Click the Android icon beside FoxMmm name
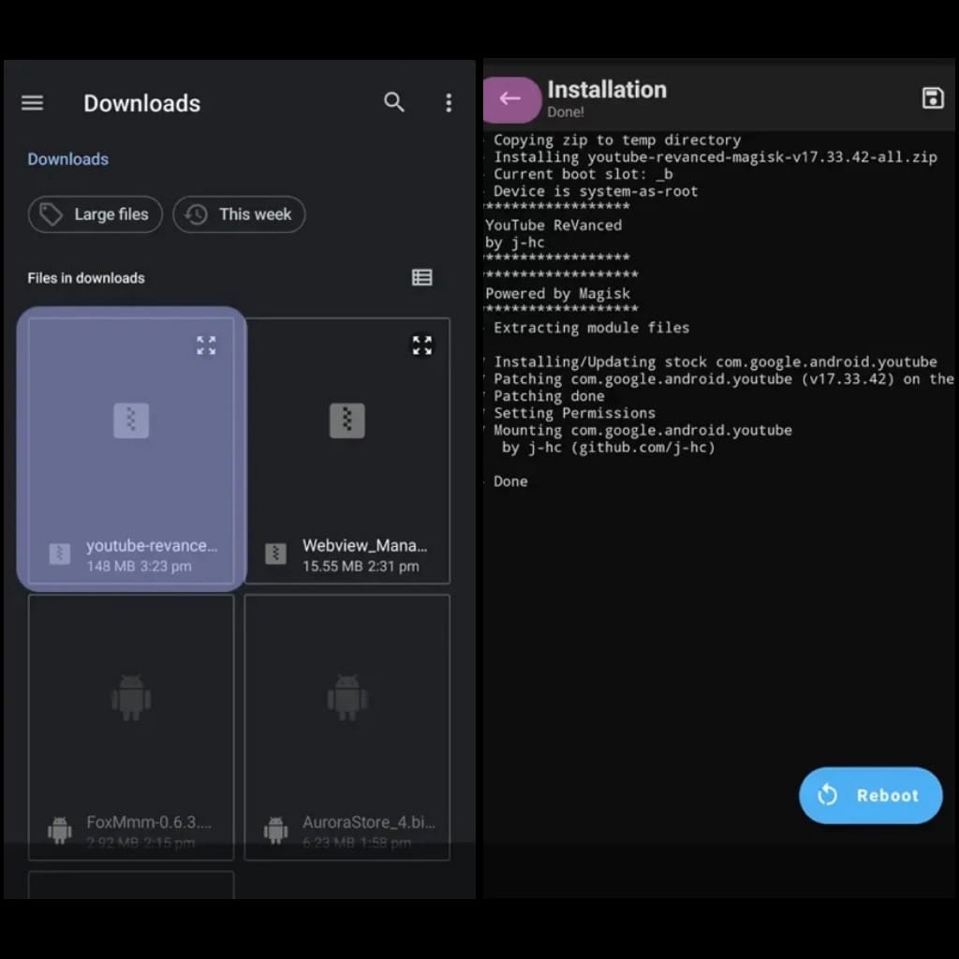 click(x=59, y=831)
